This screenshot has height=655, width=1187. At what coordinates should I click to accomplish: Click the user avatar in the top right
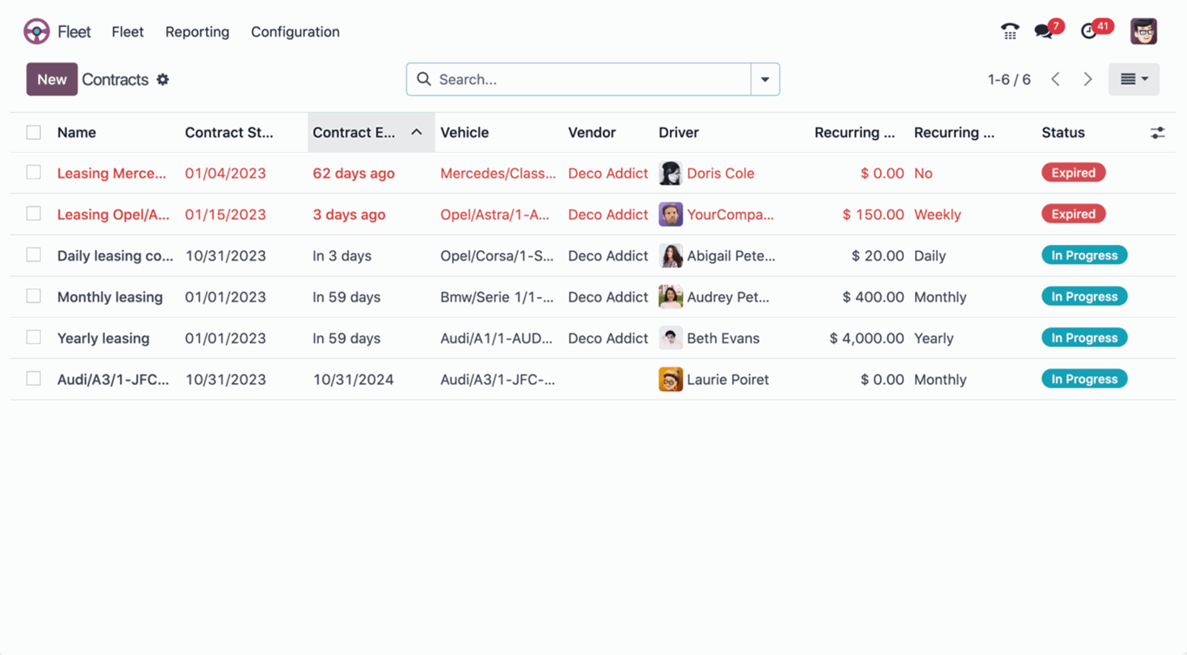(x=1144, y=30)
